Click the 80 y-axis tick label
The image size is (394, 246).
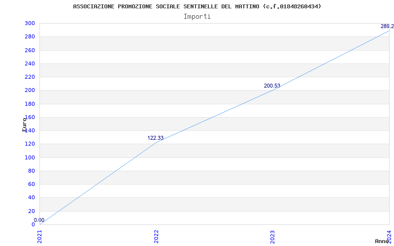[32, 171]
